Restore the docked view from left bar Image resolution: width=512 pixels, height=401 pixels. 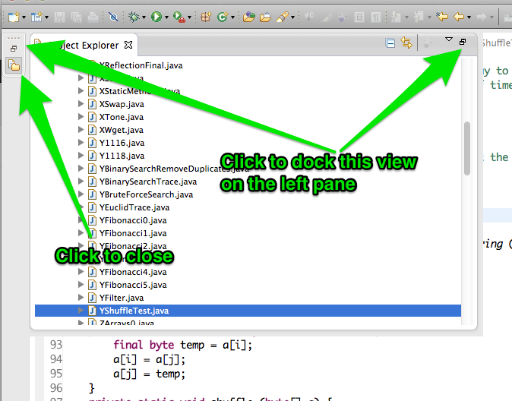[x=14, y=49]
